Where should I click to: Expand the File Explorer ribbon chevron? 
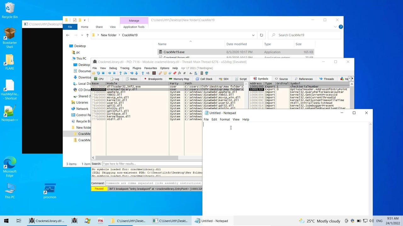335,27
